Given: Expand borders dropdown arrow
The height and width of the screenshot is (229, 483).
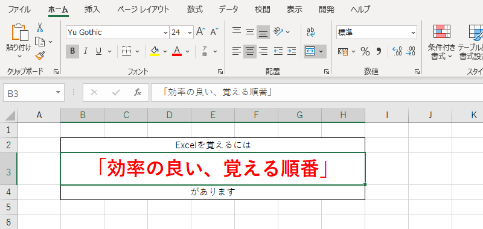Looking at the screenshot, I should coord(138,51).
